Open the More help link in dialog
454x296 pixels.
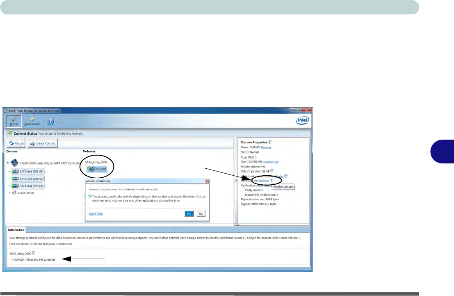[x=96, y=214]
